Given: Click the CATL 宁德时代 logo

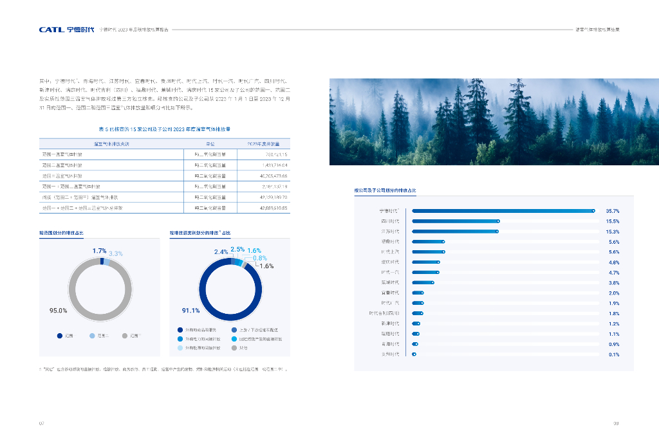Looking at the screenshot, I should 67,30.
